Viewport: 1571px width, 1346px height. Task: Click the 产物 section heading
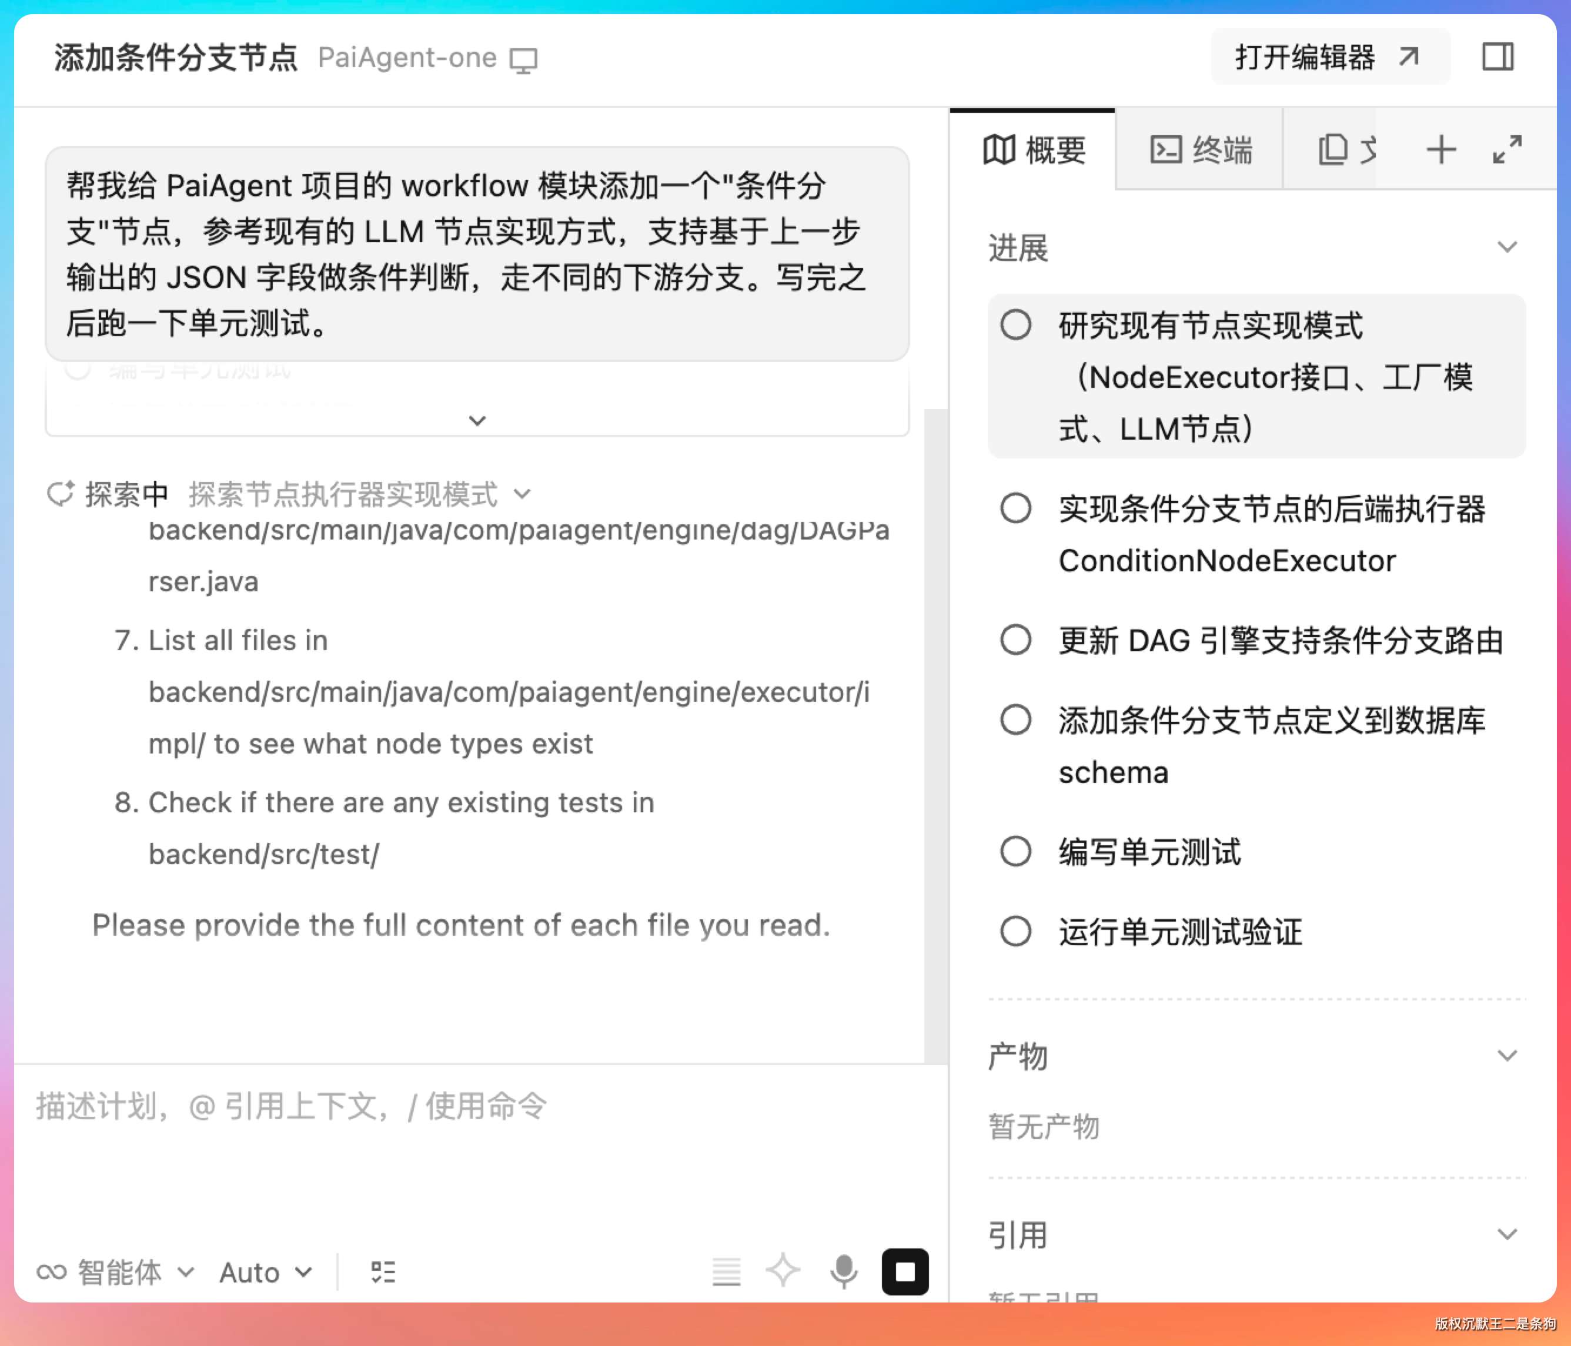pos(1018,1056)
